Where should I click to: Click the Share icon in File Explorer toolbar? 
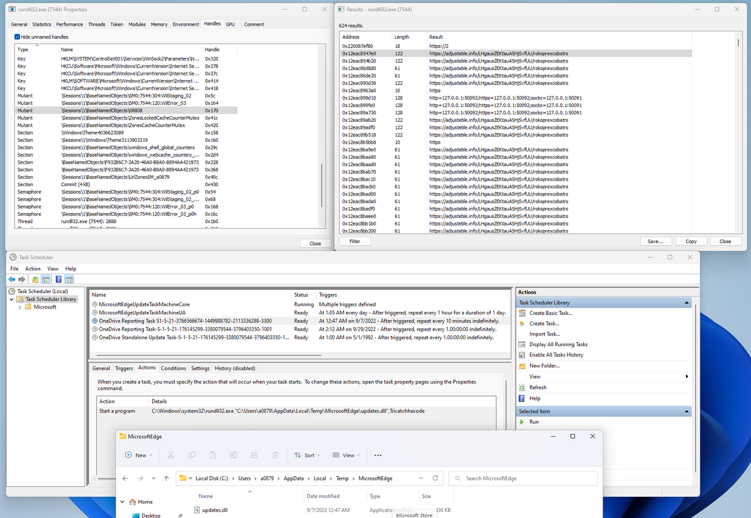(254, 455)
